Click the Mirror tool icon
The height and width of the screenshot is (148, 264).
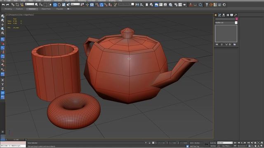click(137, 5)
